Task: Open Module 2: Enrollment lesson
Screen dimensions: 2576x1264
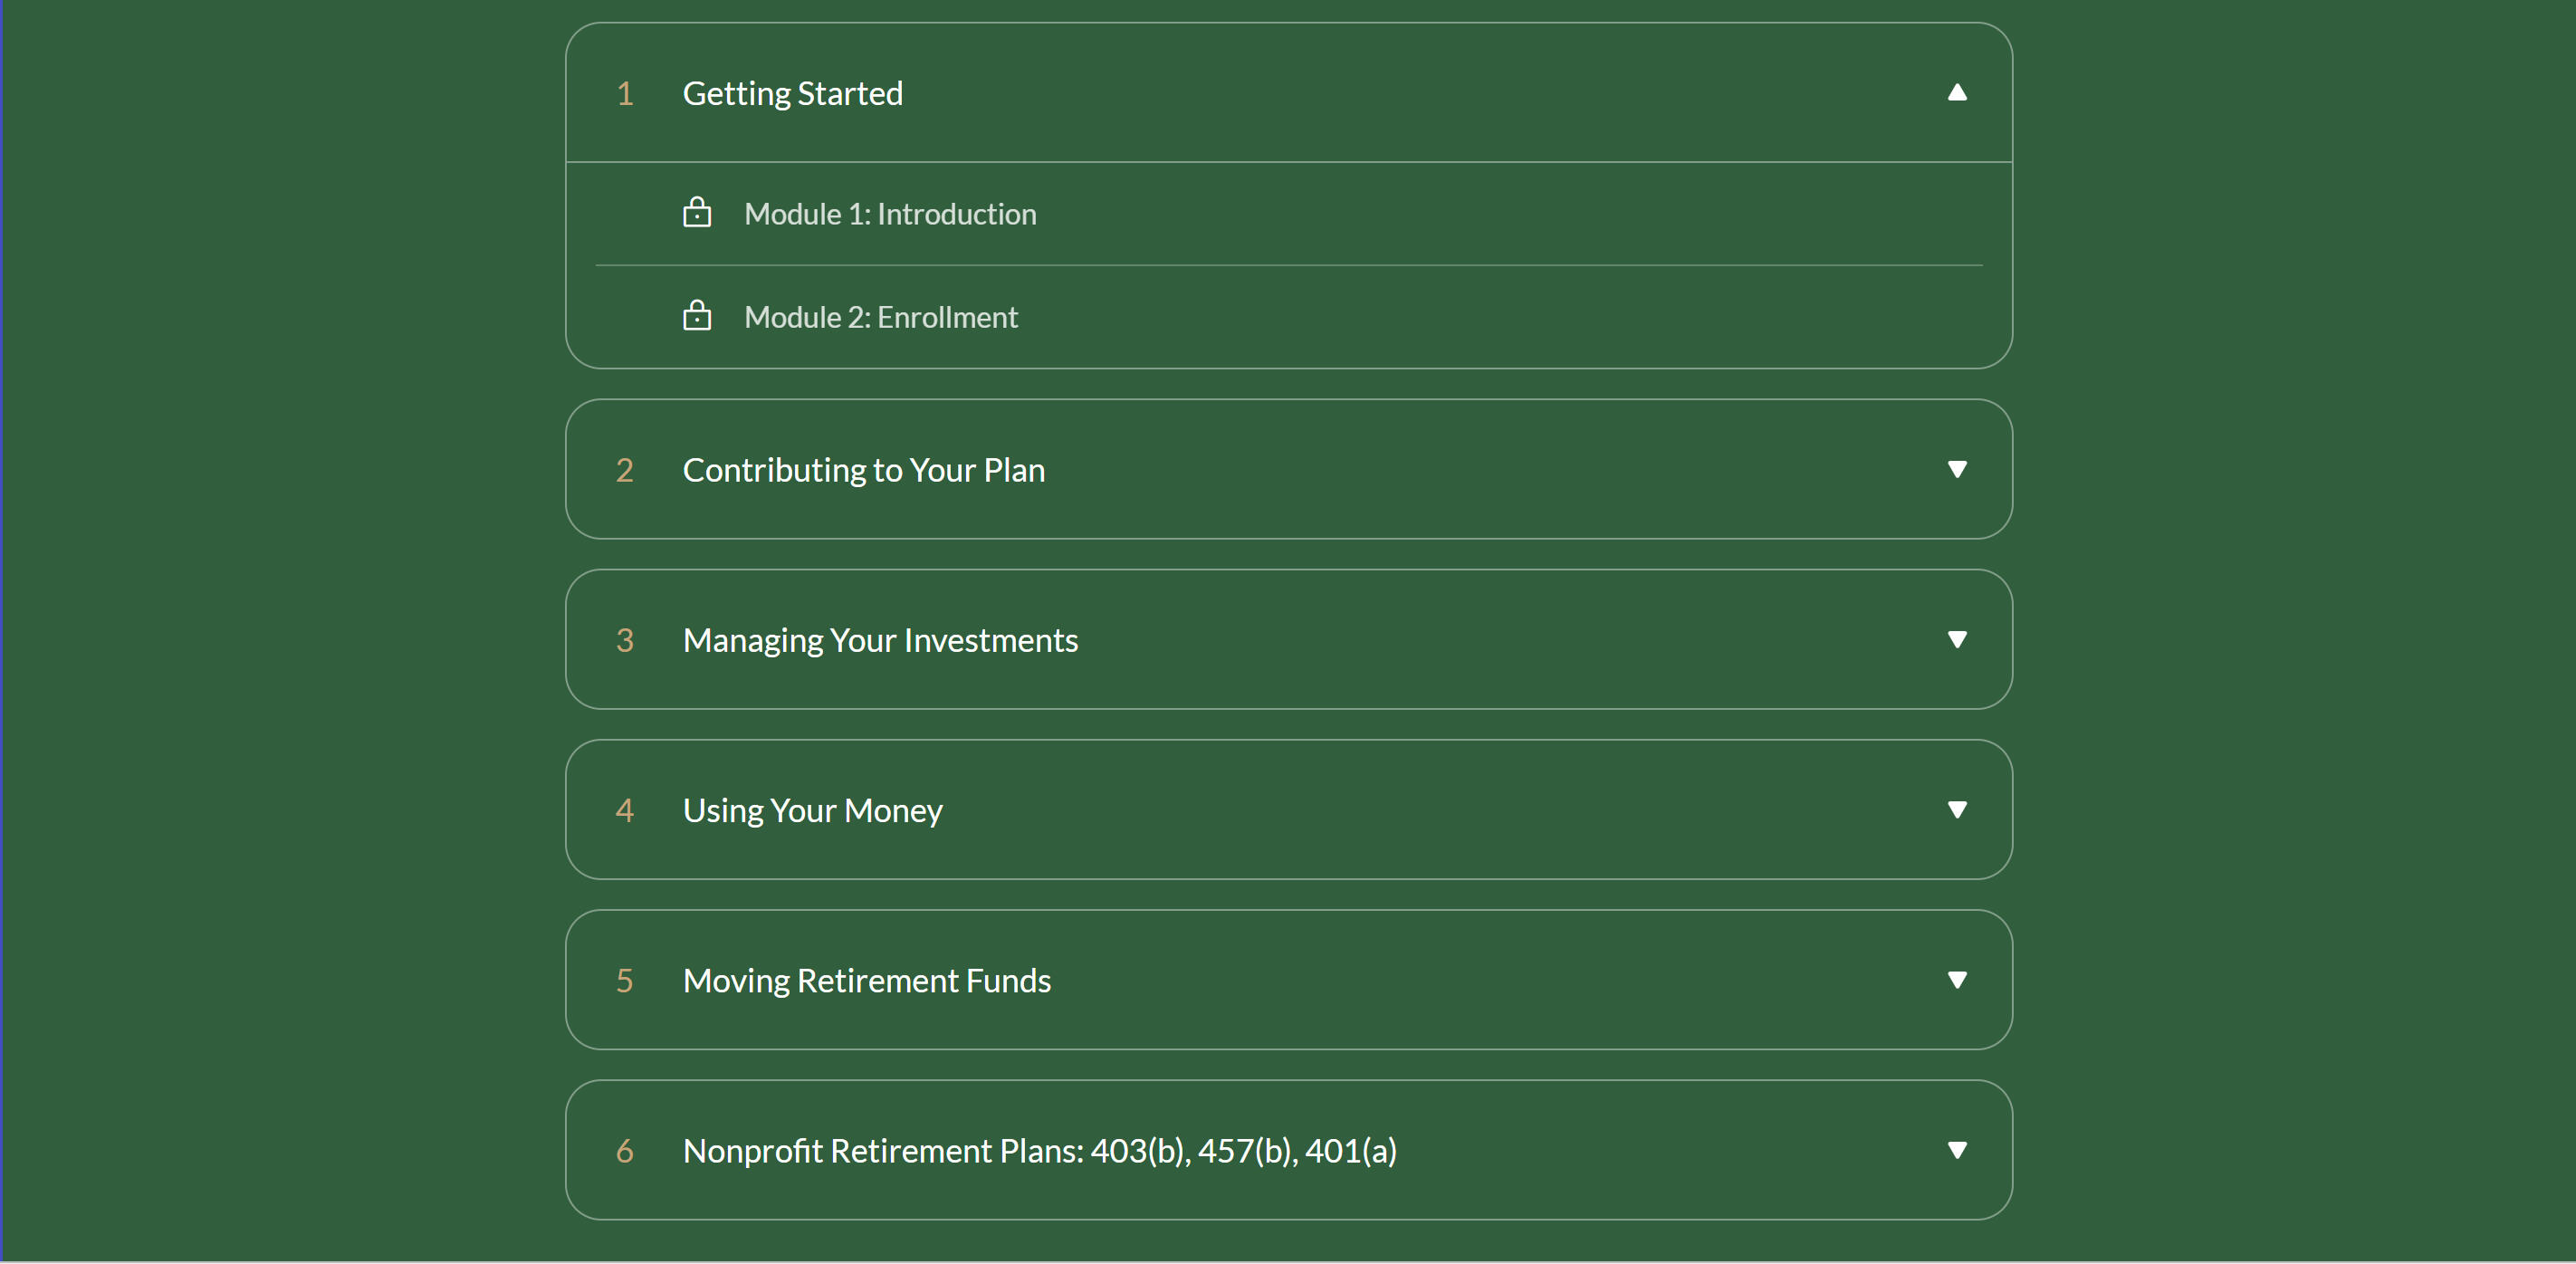Action: click(880, 317)
